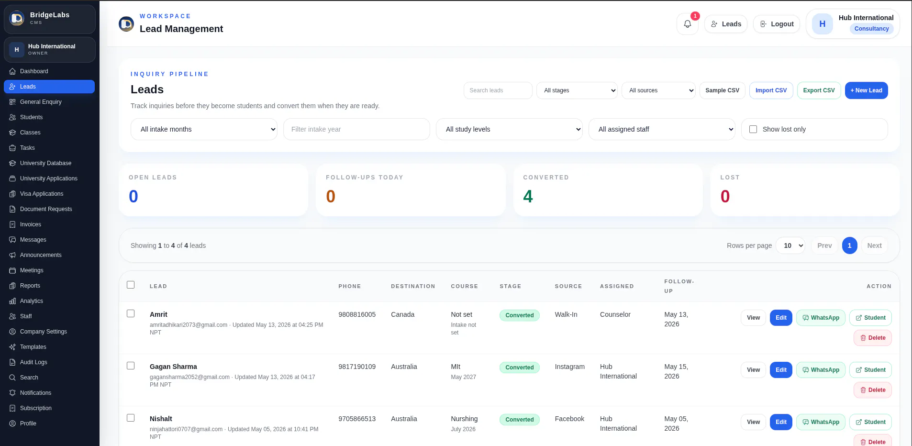Open Company Settings in sidebar
The width and height of the screenshot is (912, 446).
[49, 332]
